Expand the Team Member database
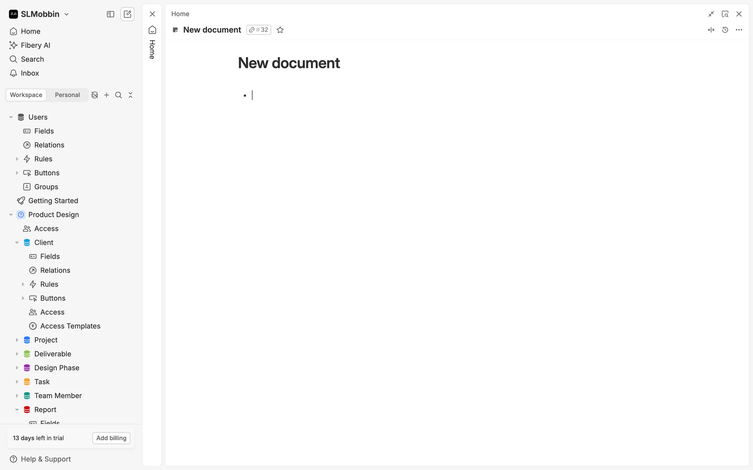This screenshot has height=470, width=753. 17,396
